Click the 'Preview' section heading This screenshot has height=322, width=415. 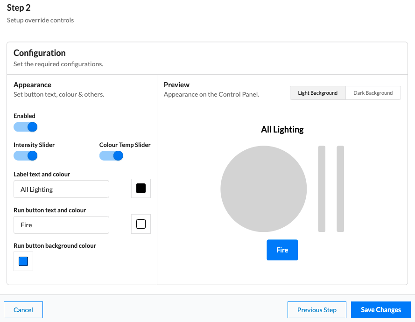[x=176, y=84]
